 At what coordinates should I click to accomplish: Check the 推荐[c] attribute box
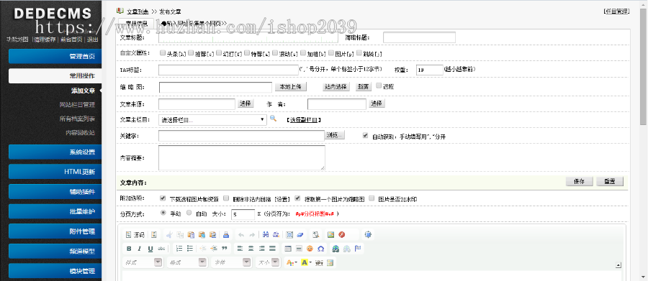pos(191,52)
